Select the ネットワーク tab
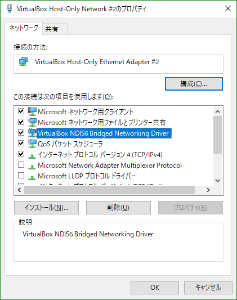The width and height of the screenshot is (237, 300). (24, 28)
